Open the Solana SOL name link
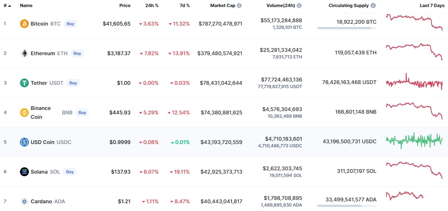The height and width of the screenshot is (211, 448). coord(45,172)
